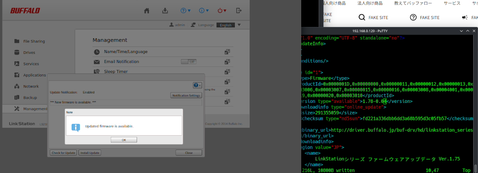Viewport: 478px width, 173px height.
Task: Click the clock icon beside Name/Time/Language
Action: [96, 52]
